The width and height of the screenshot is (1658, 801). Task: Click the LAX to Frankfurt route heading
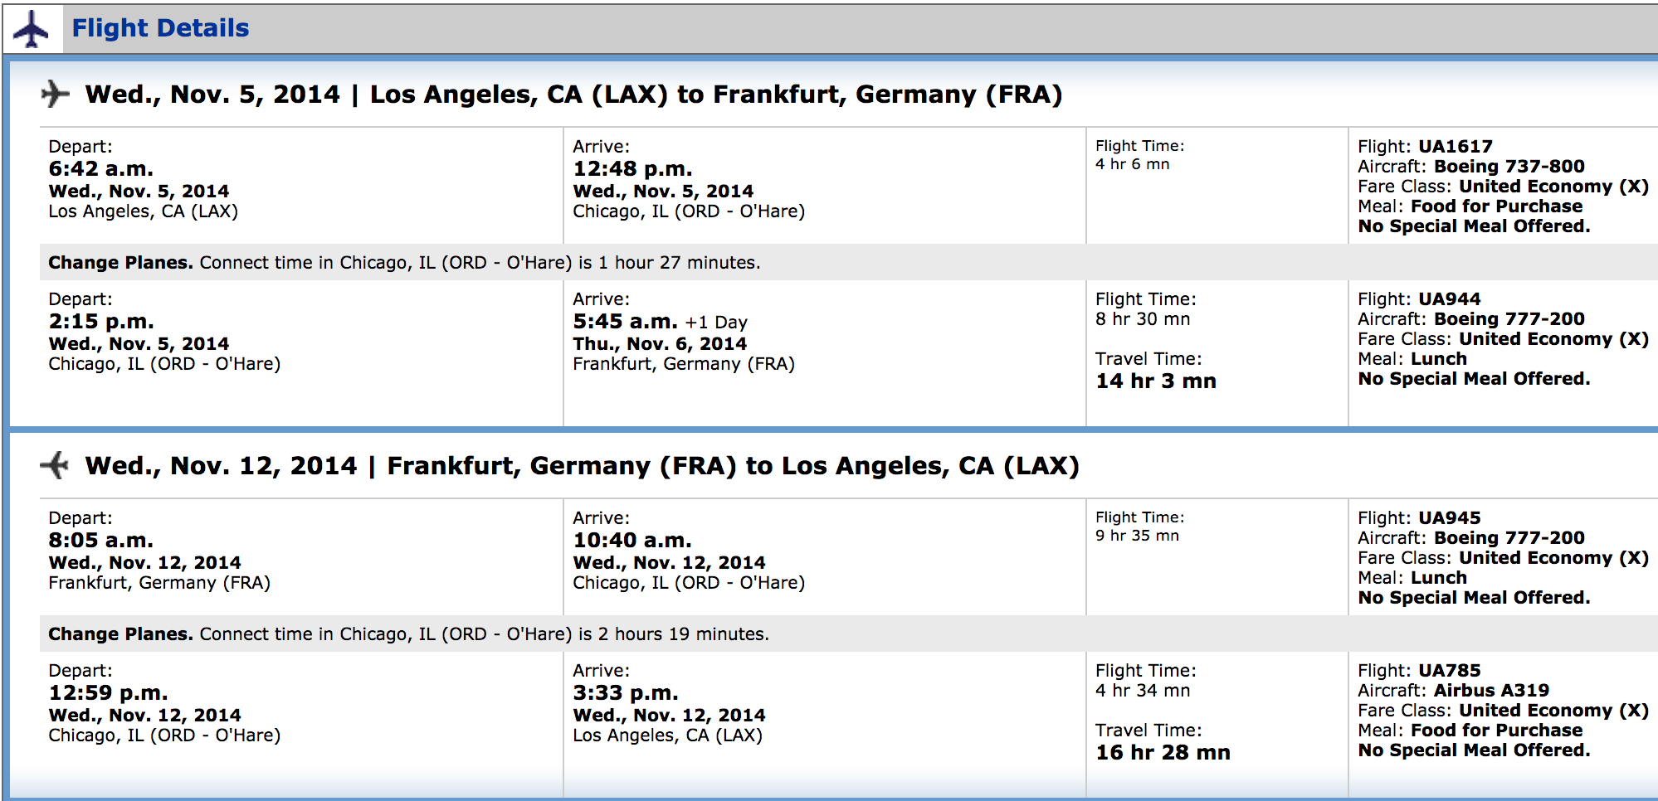point(573,95)
